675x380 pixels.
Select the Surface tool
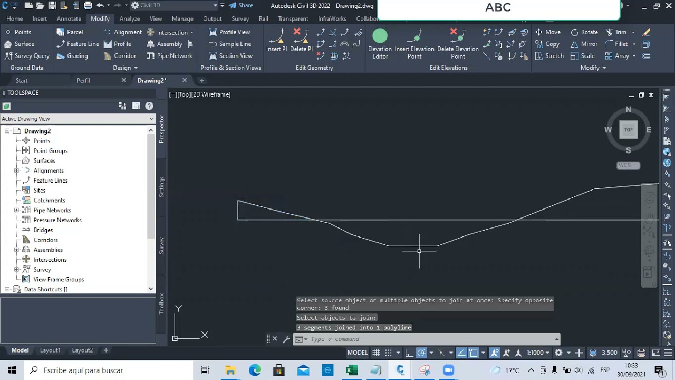pyautogui.click(x=20, y=44)
